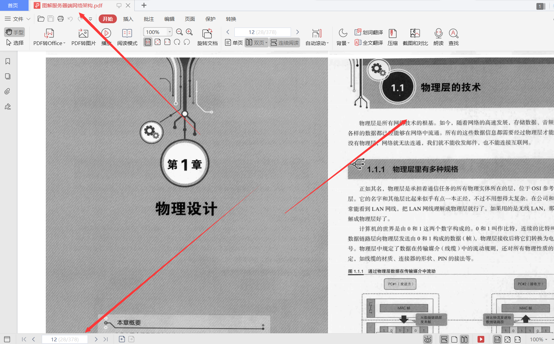Click the red play slideshow button in the status bar
The image size is (554, 344).
pos(481,340)
